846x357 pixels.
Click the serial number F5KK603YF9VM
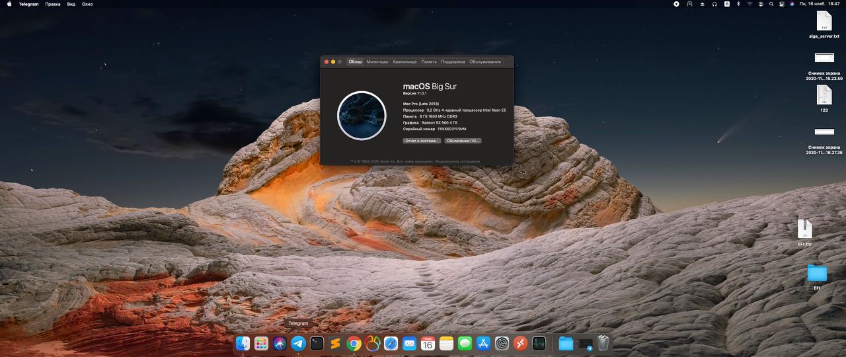pos(452,129)
